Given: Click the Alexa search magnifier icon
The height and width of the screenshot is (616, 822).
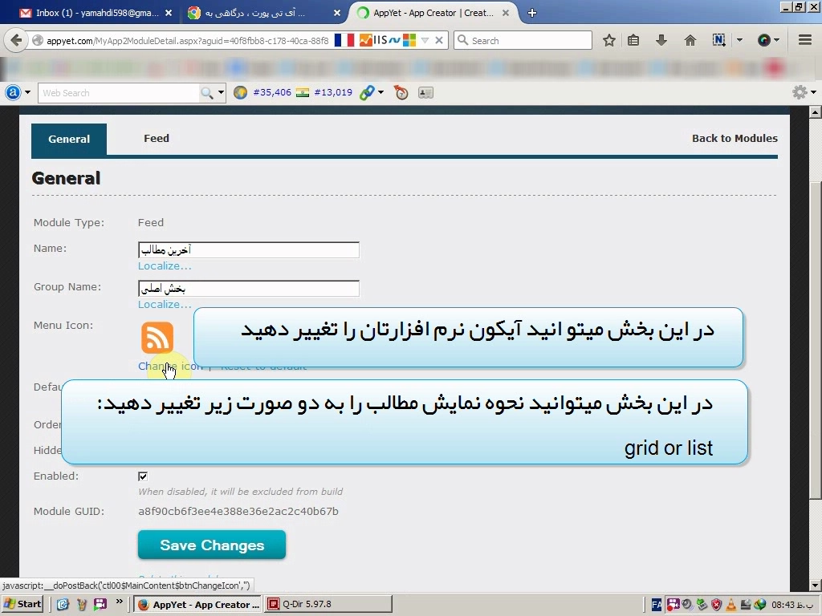Looking at the screenshot, I should coord(207,93).
